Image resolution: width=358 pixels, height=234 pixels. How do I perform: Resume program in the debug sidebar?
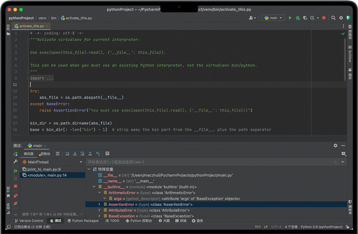pyautogui.click(x=15, y=171)
